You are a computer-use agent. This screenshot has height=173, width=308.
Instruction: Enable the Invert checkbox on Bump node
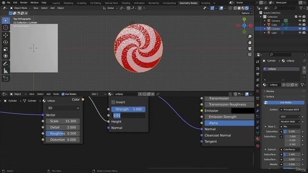coord(113,102)
